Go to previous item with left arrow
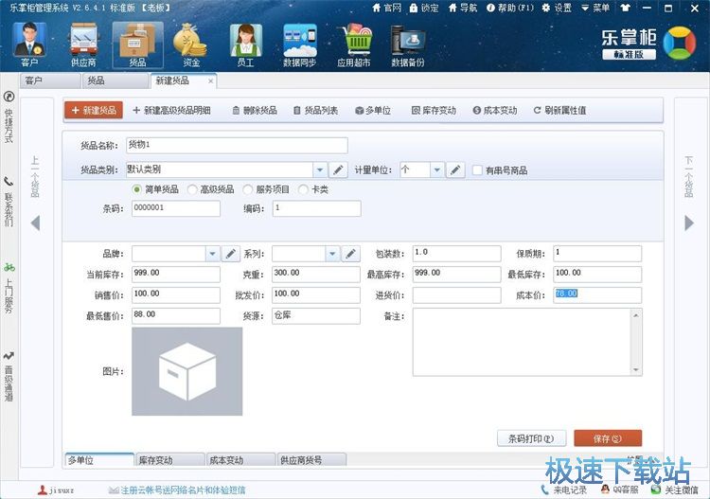The height and width of the screenshot is (499, 710). point(35,223)
